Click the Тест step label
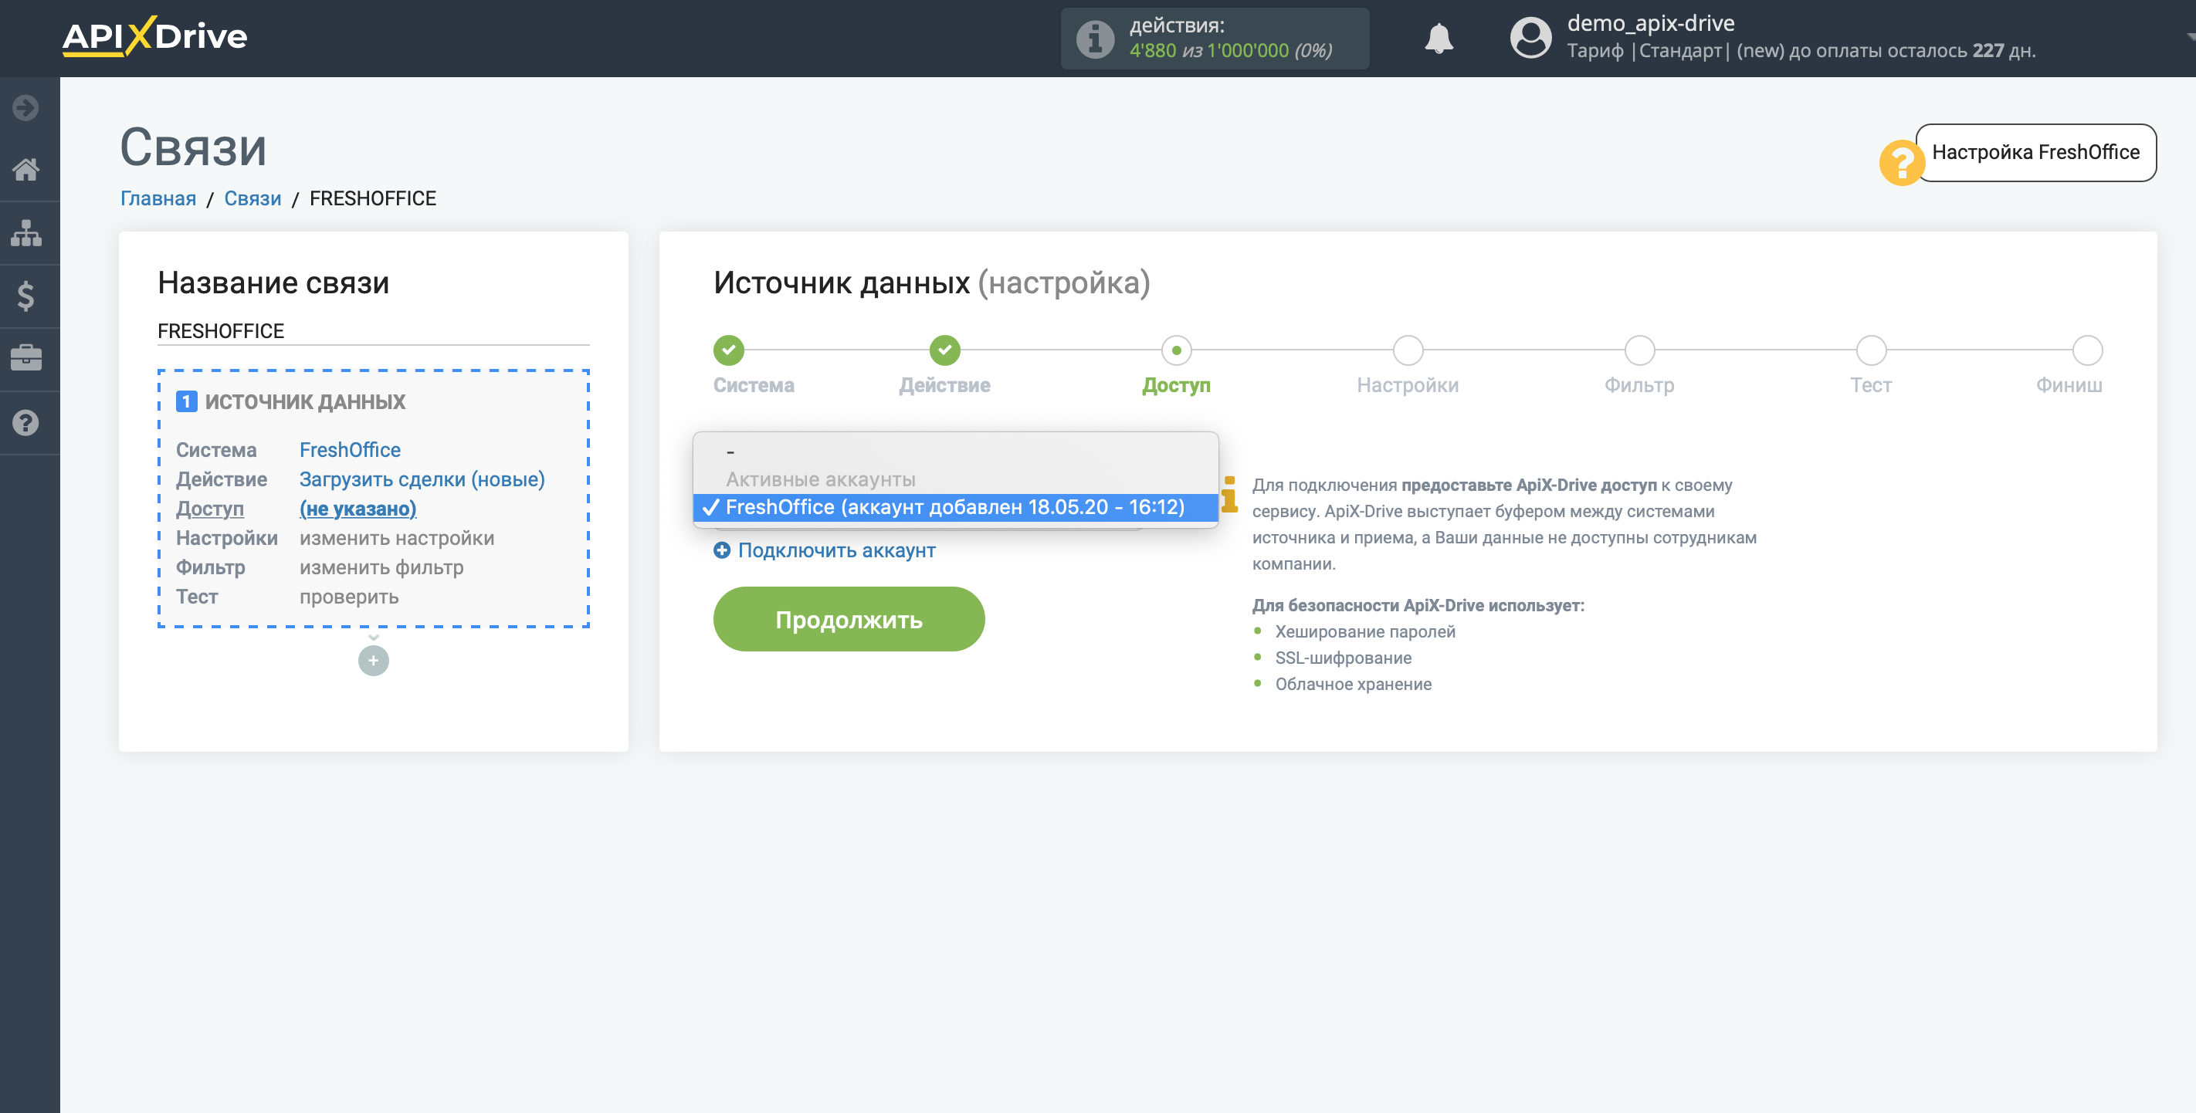Screen dimensions: 2196x1113 pyautogui.click(x=1871, y=385)
